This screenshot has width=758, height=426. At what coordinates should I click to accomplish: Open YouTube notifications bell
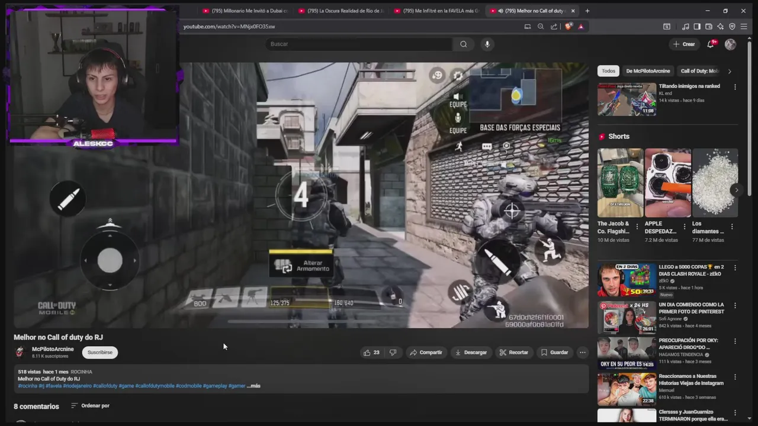[x=711, y=44]
